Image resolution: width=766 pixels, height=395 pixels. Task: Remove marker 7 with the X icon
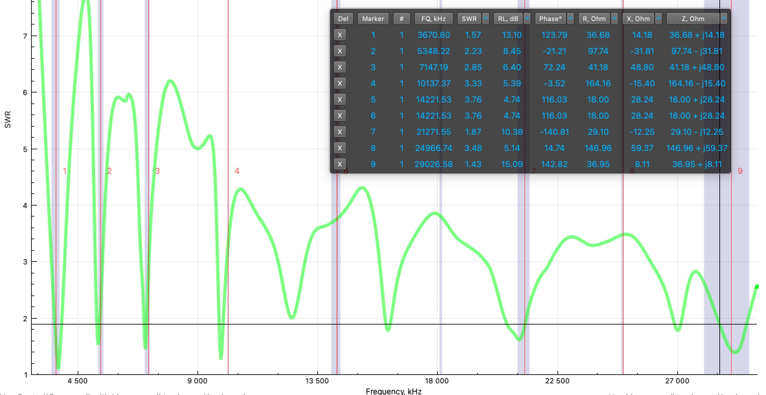coord(340,132)
